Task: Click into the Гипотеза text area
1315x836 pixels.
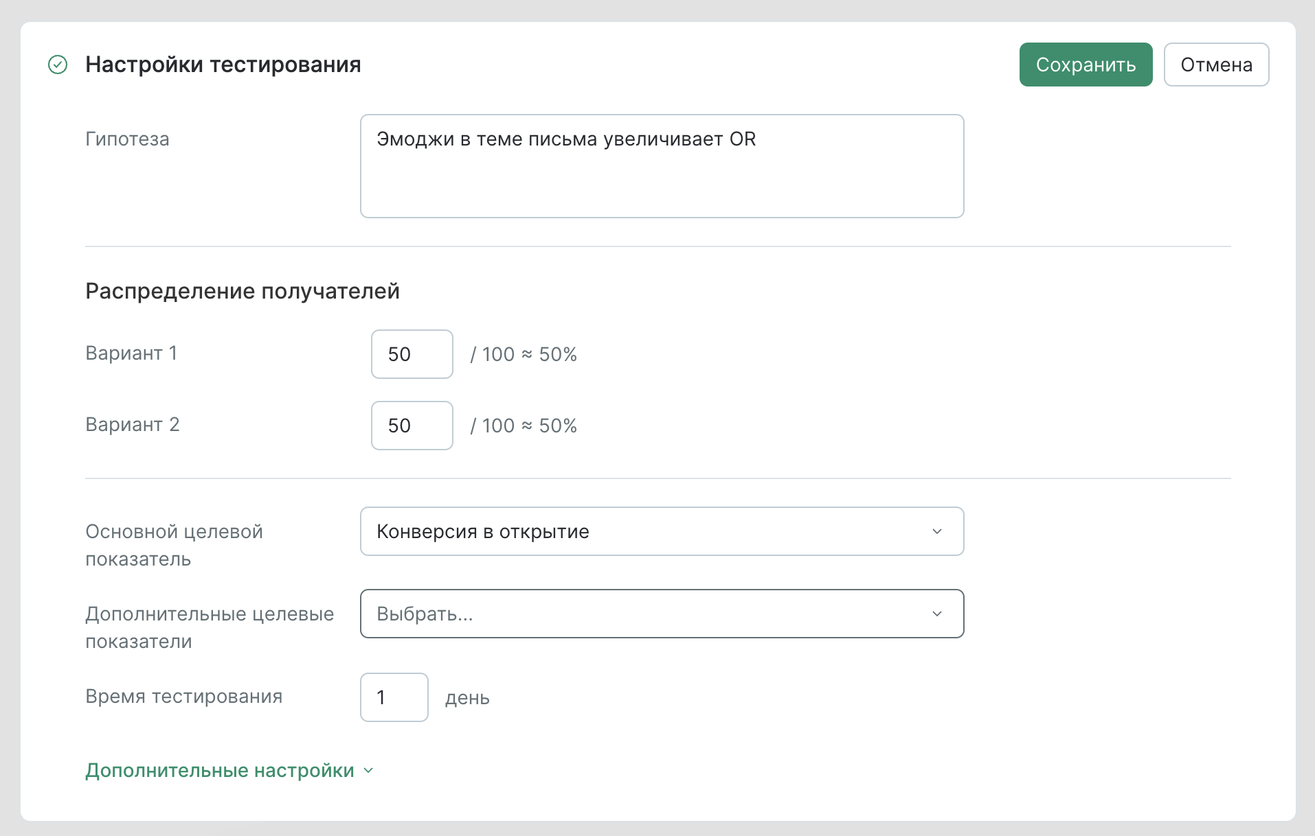Action: pyautogui.click(x=662, y=166)
